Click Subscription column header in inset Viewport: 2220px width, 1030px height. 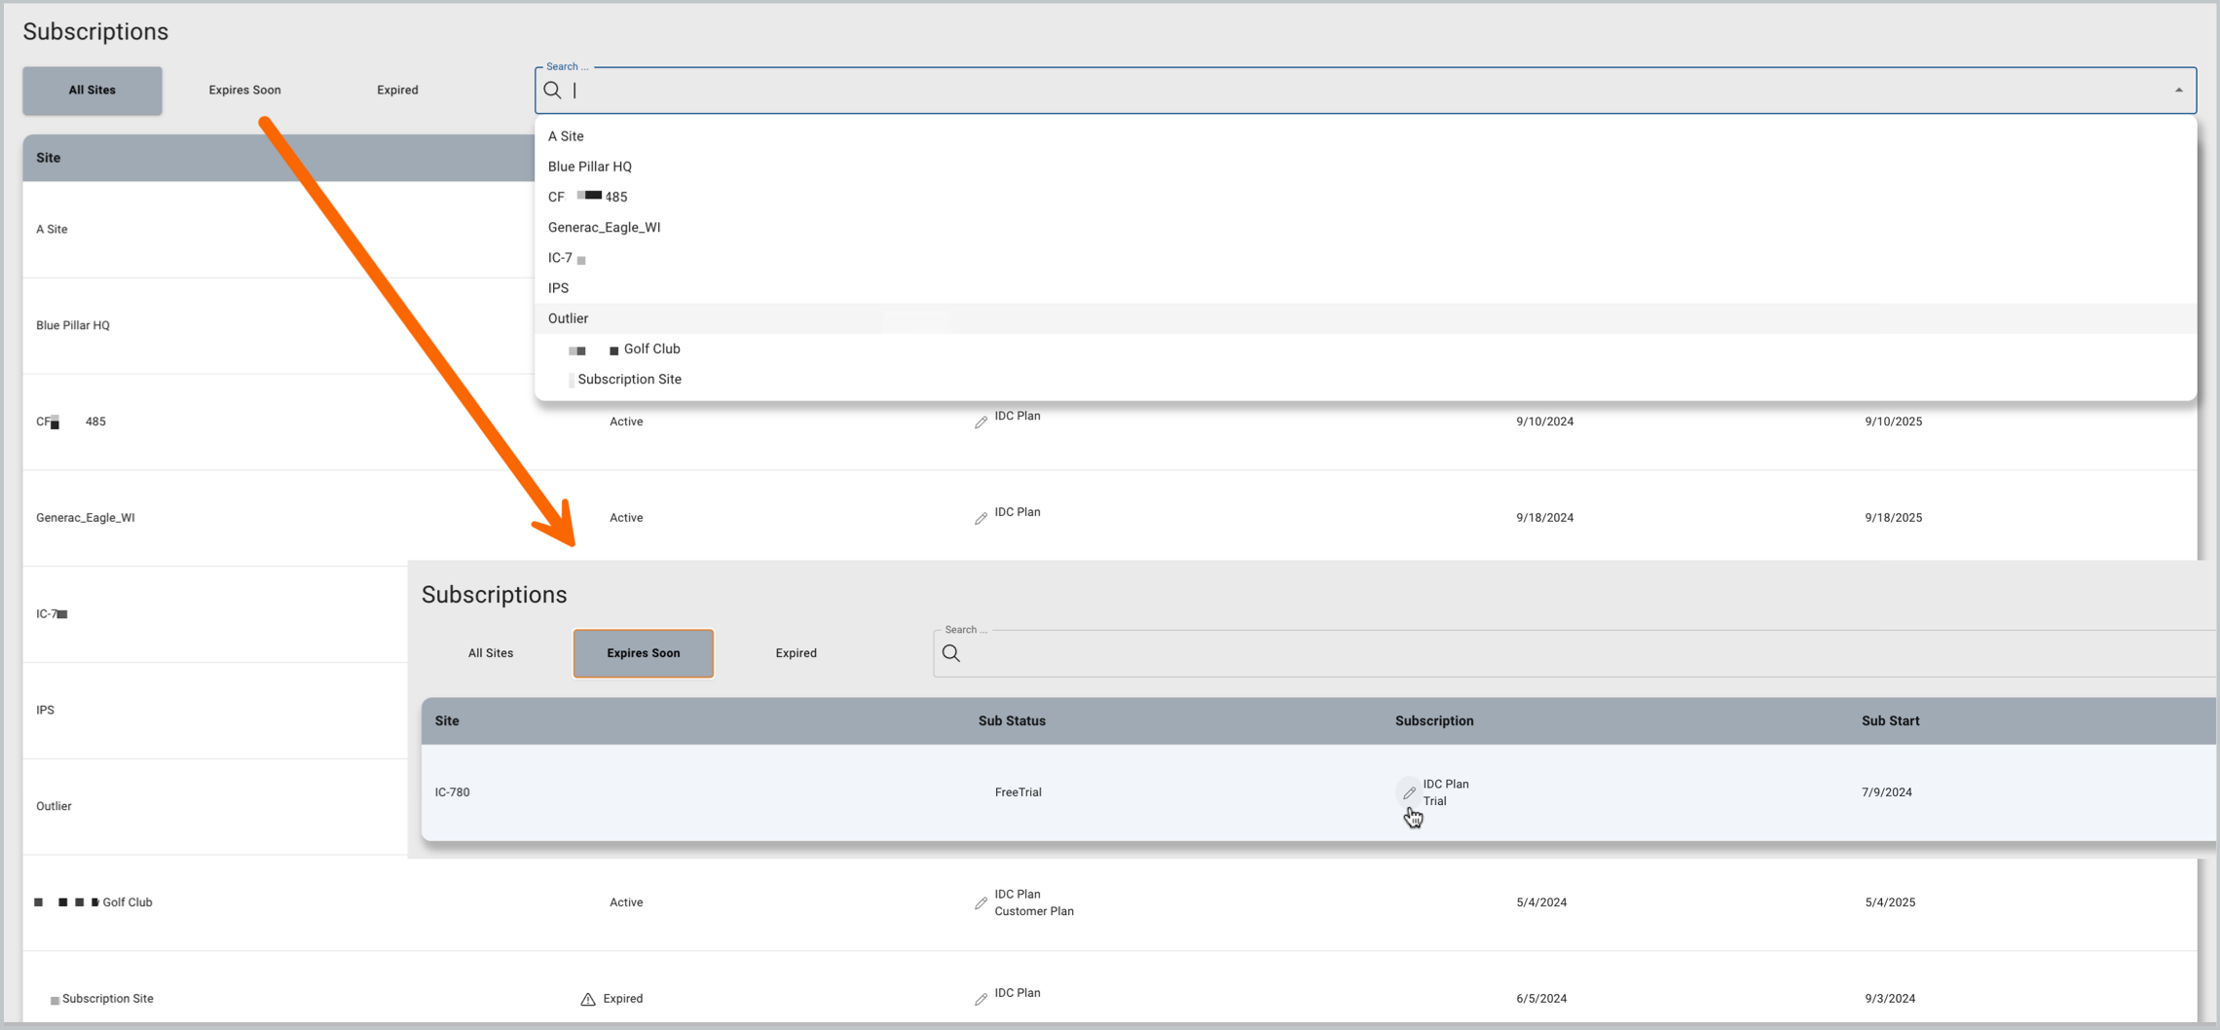point(1434,721)
